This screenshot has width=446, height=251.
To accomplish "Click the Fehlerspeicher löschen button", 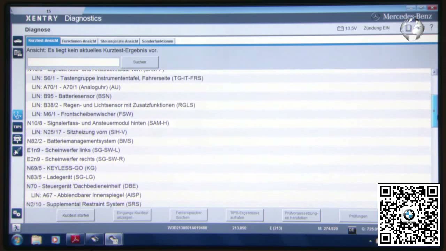I will click(189, 215).
